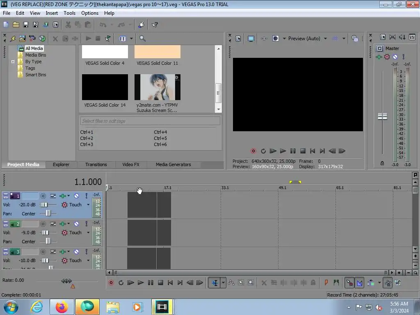The height and width of the screenshot is (315, 420).
Task: Click the Open folder toolbar icon
Action: [x=16, y=25]
